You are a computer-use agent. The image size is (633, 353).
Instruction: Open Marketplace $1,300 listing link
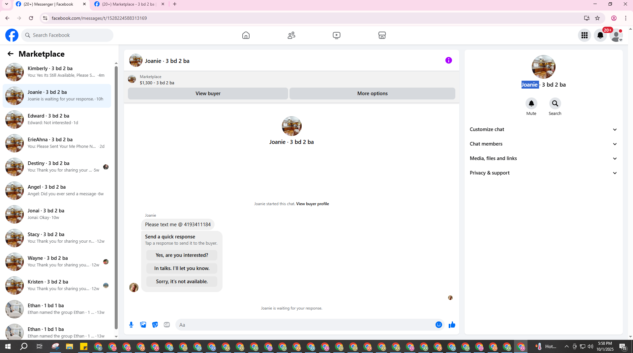[157, 83]
